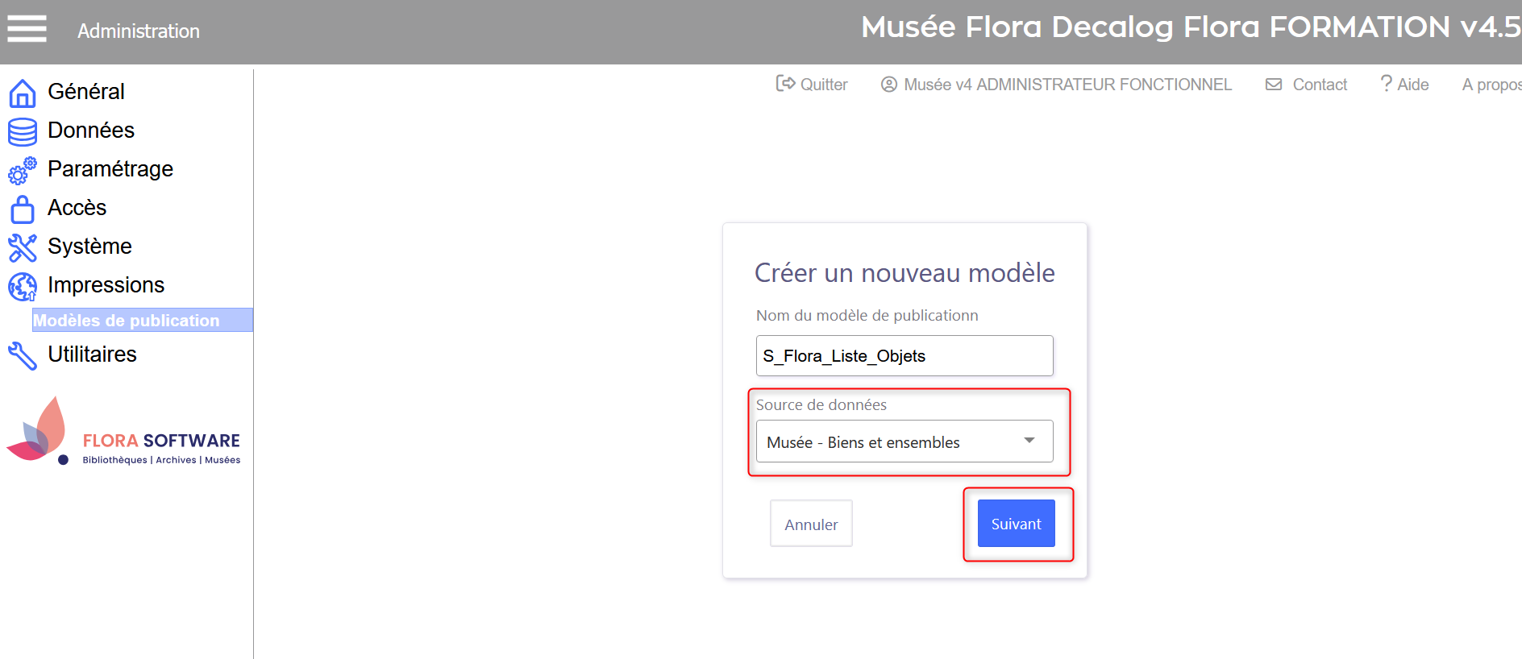This screenshot has height=659, width=1522.
Task: Click the Paramétrage gears icon
Action: [x=23, y=171]
